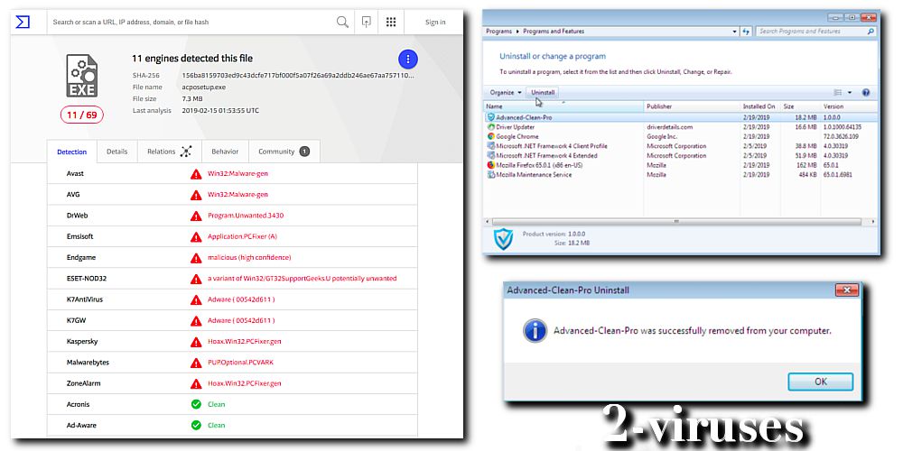Open the apps grid icon
This screenshot has width=903, height=451.
pos(391,22)
